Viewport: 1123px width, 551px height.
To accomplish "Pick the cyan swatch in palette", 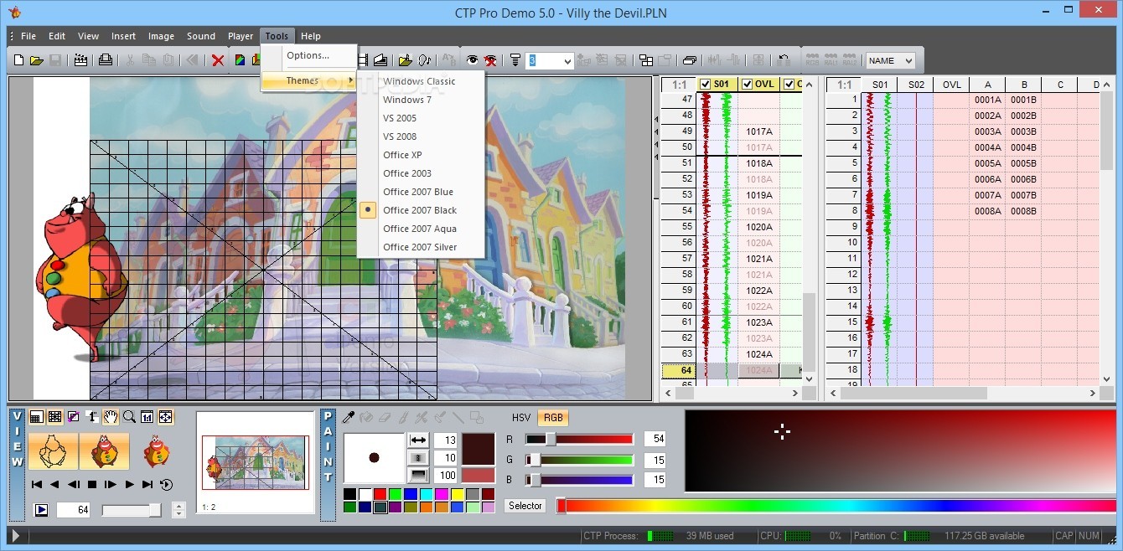I will pyautogui.click(x=427, y=494).
